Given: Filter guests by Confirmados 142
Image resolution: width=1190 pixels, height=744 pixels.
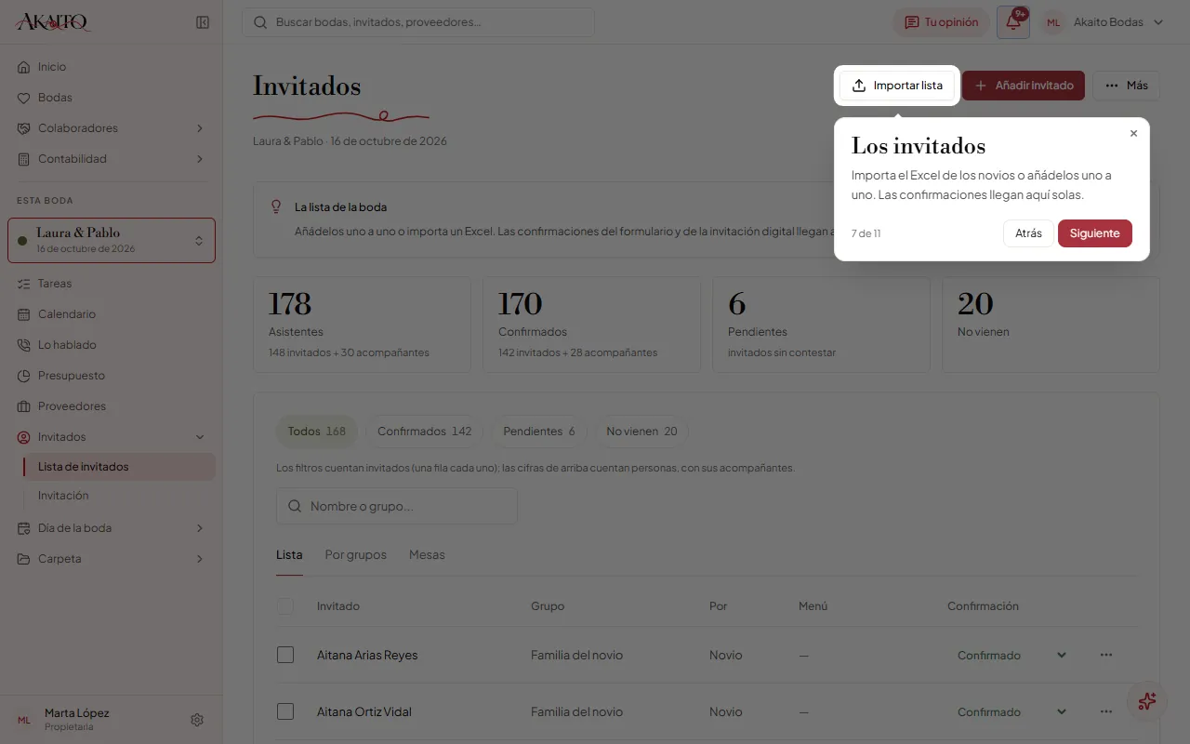Looking at the screenshot, I should (x=425, y=432).
